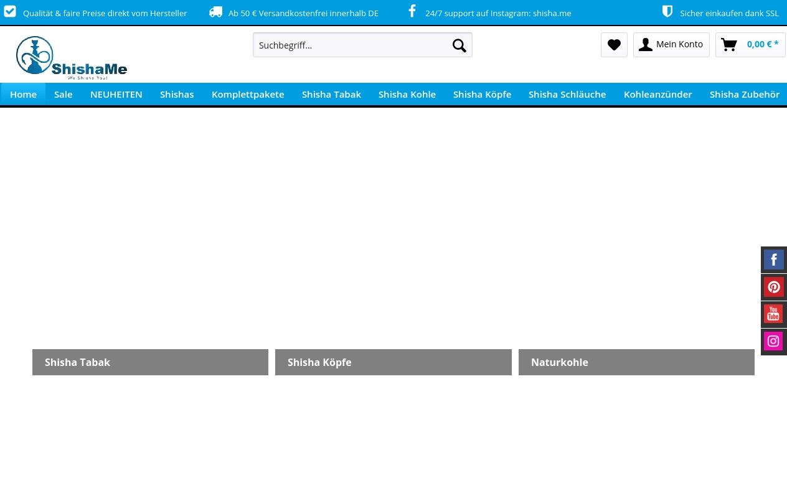Open the Instagram sidebar icon

point(773,342)
